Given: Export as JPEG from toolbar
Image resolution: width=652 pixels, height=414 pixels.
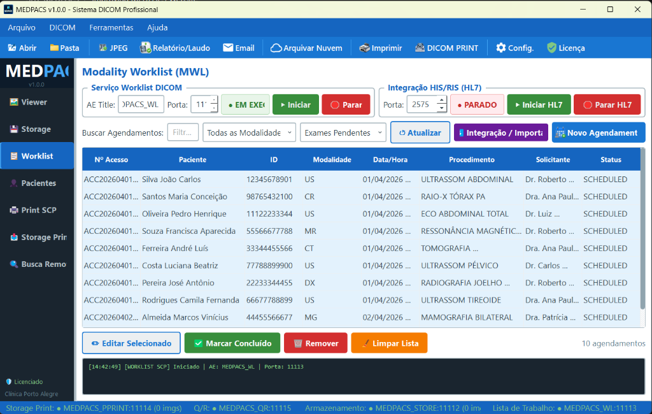Looking at the screenshot, I should pyautogui.click(x=113, y=48).
